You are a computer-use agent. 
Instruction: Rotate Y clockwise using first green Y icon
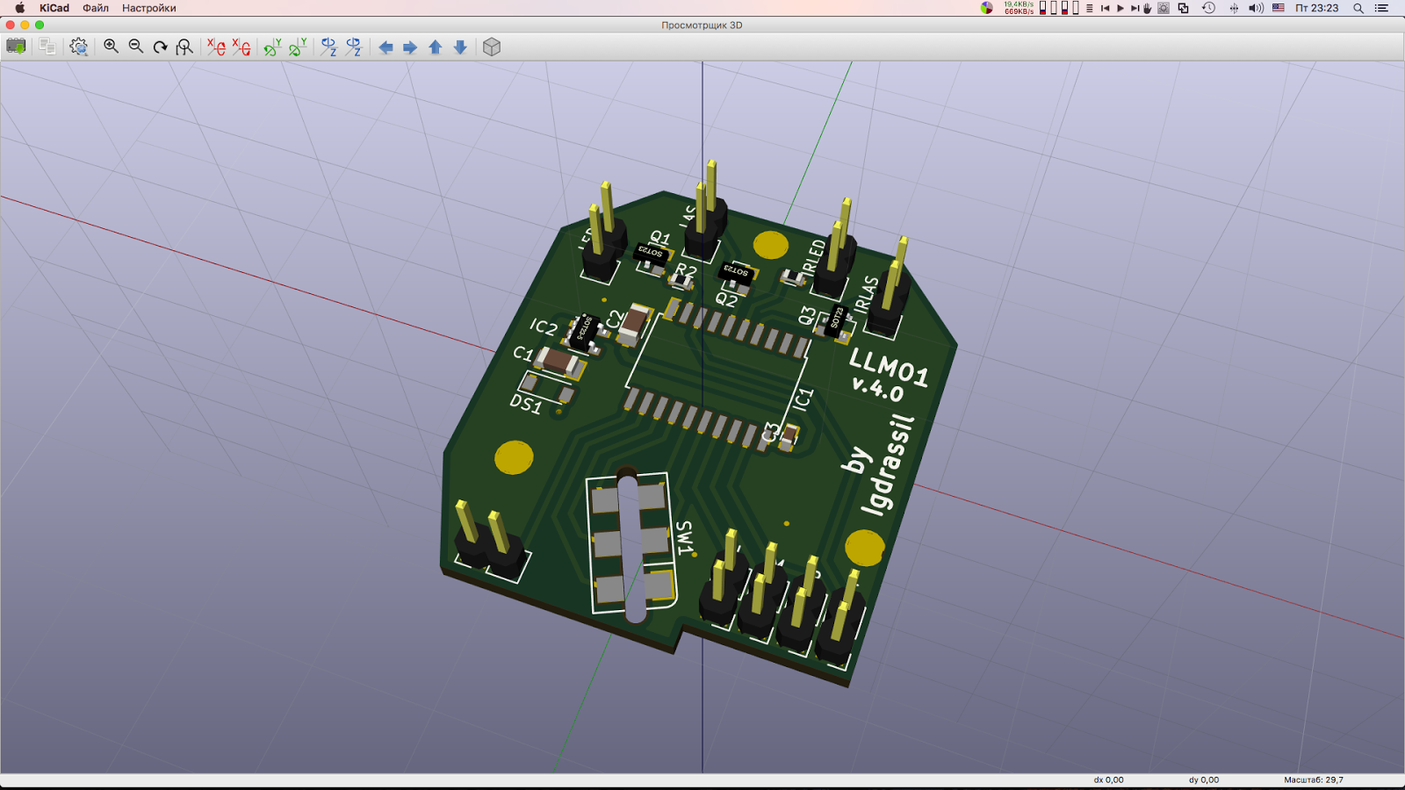[272, 47]
